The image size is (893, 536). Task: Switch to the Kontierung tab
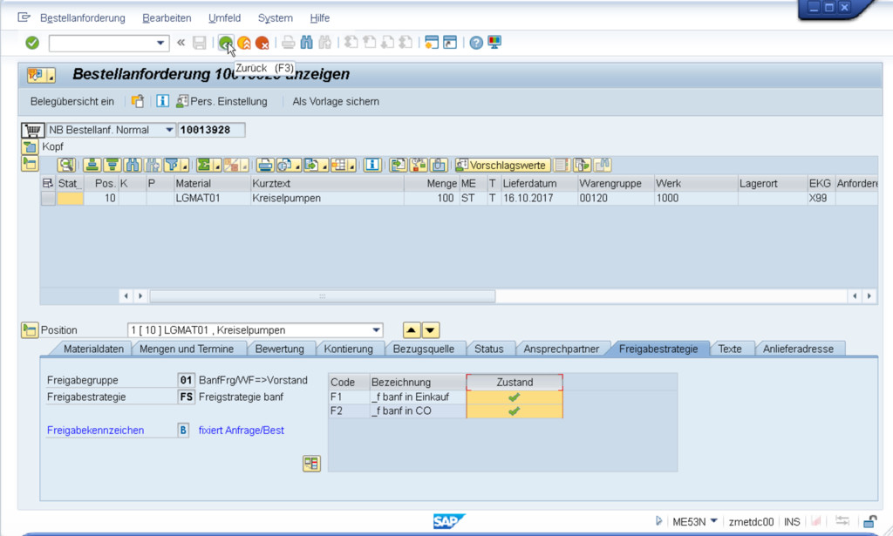pyautogui.click(x=348, y=349)
